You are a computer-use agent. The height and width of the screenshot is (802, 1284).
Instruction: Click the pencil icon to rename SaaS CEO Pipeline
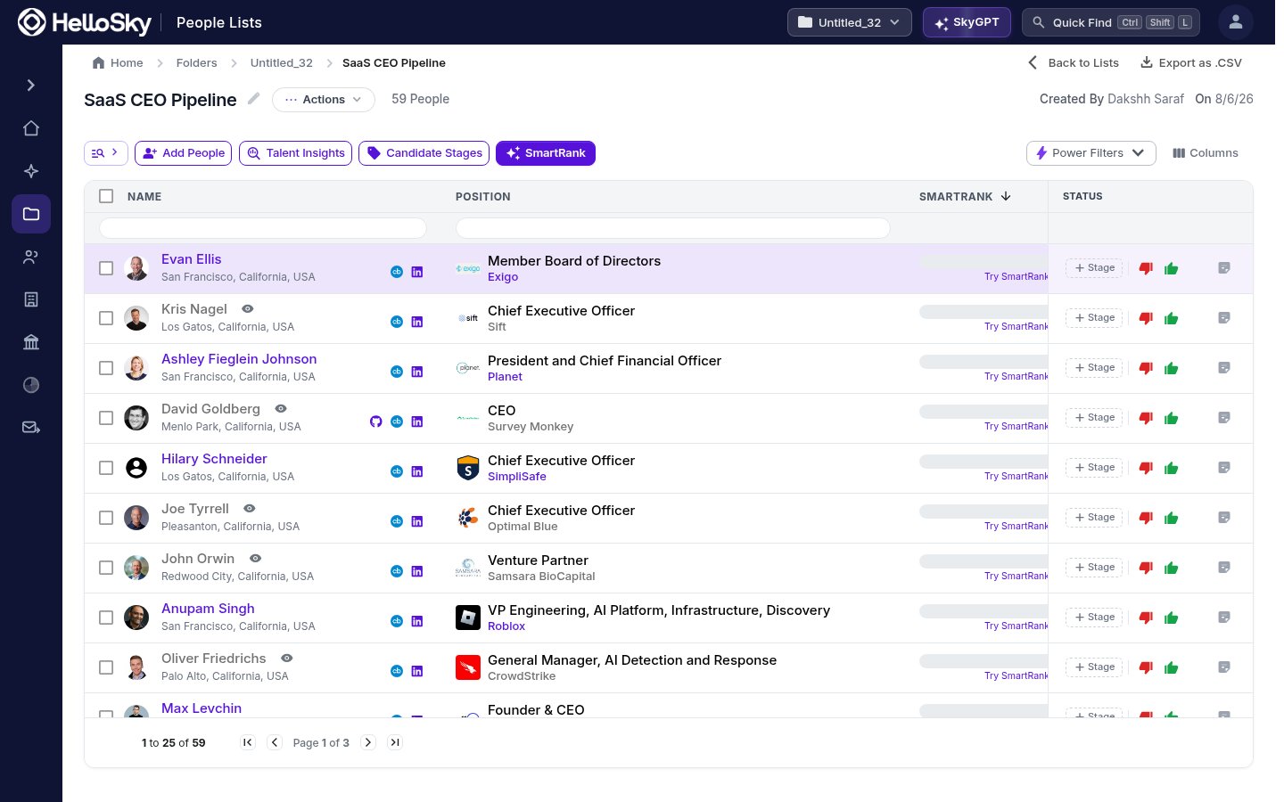pos(254,99)
